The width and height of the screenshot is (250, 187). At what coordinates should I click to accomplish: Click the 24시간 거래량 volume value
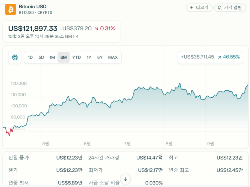point(149,158)
